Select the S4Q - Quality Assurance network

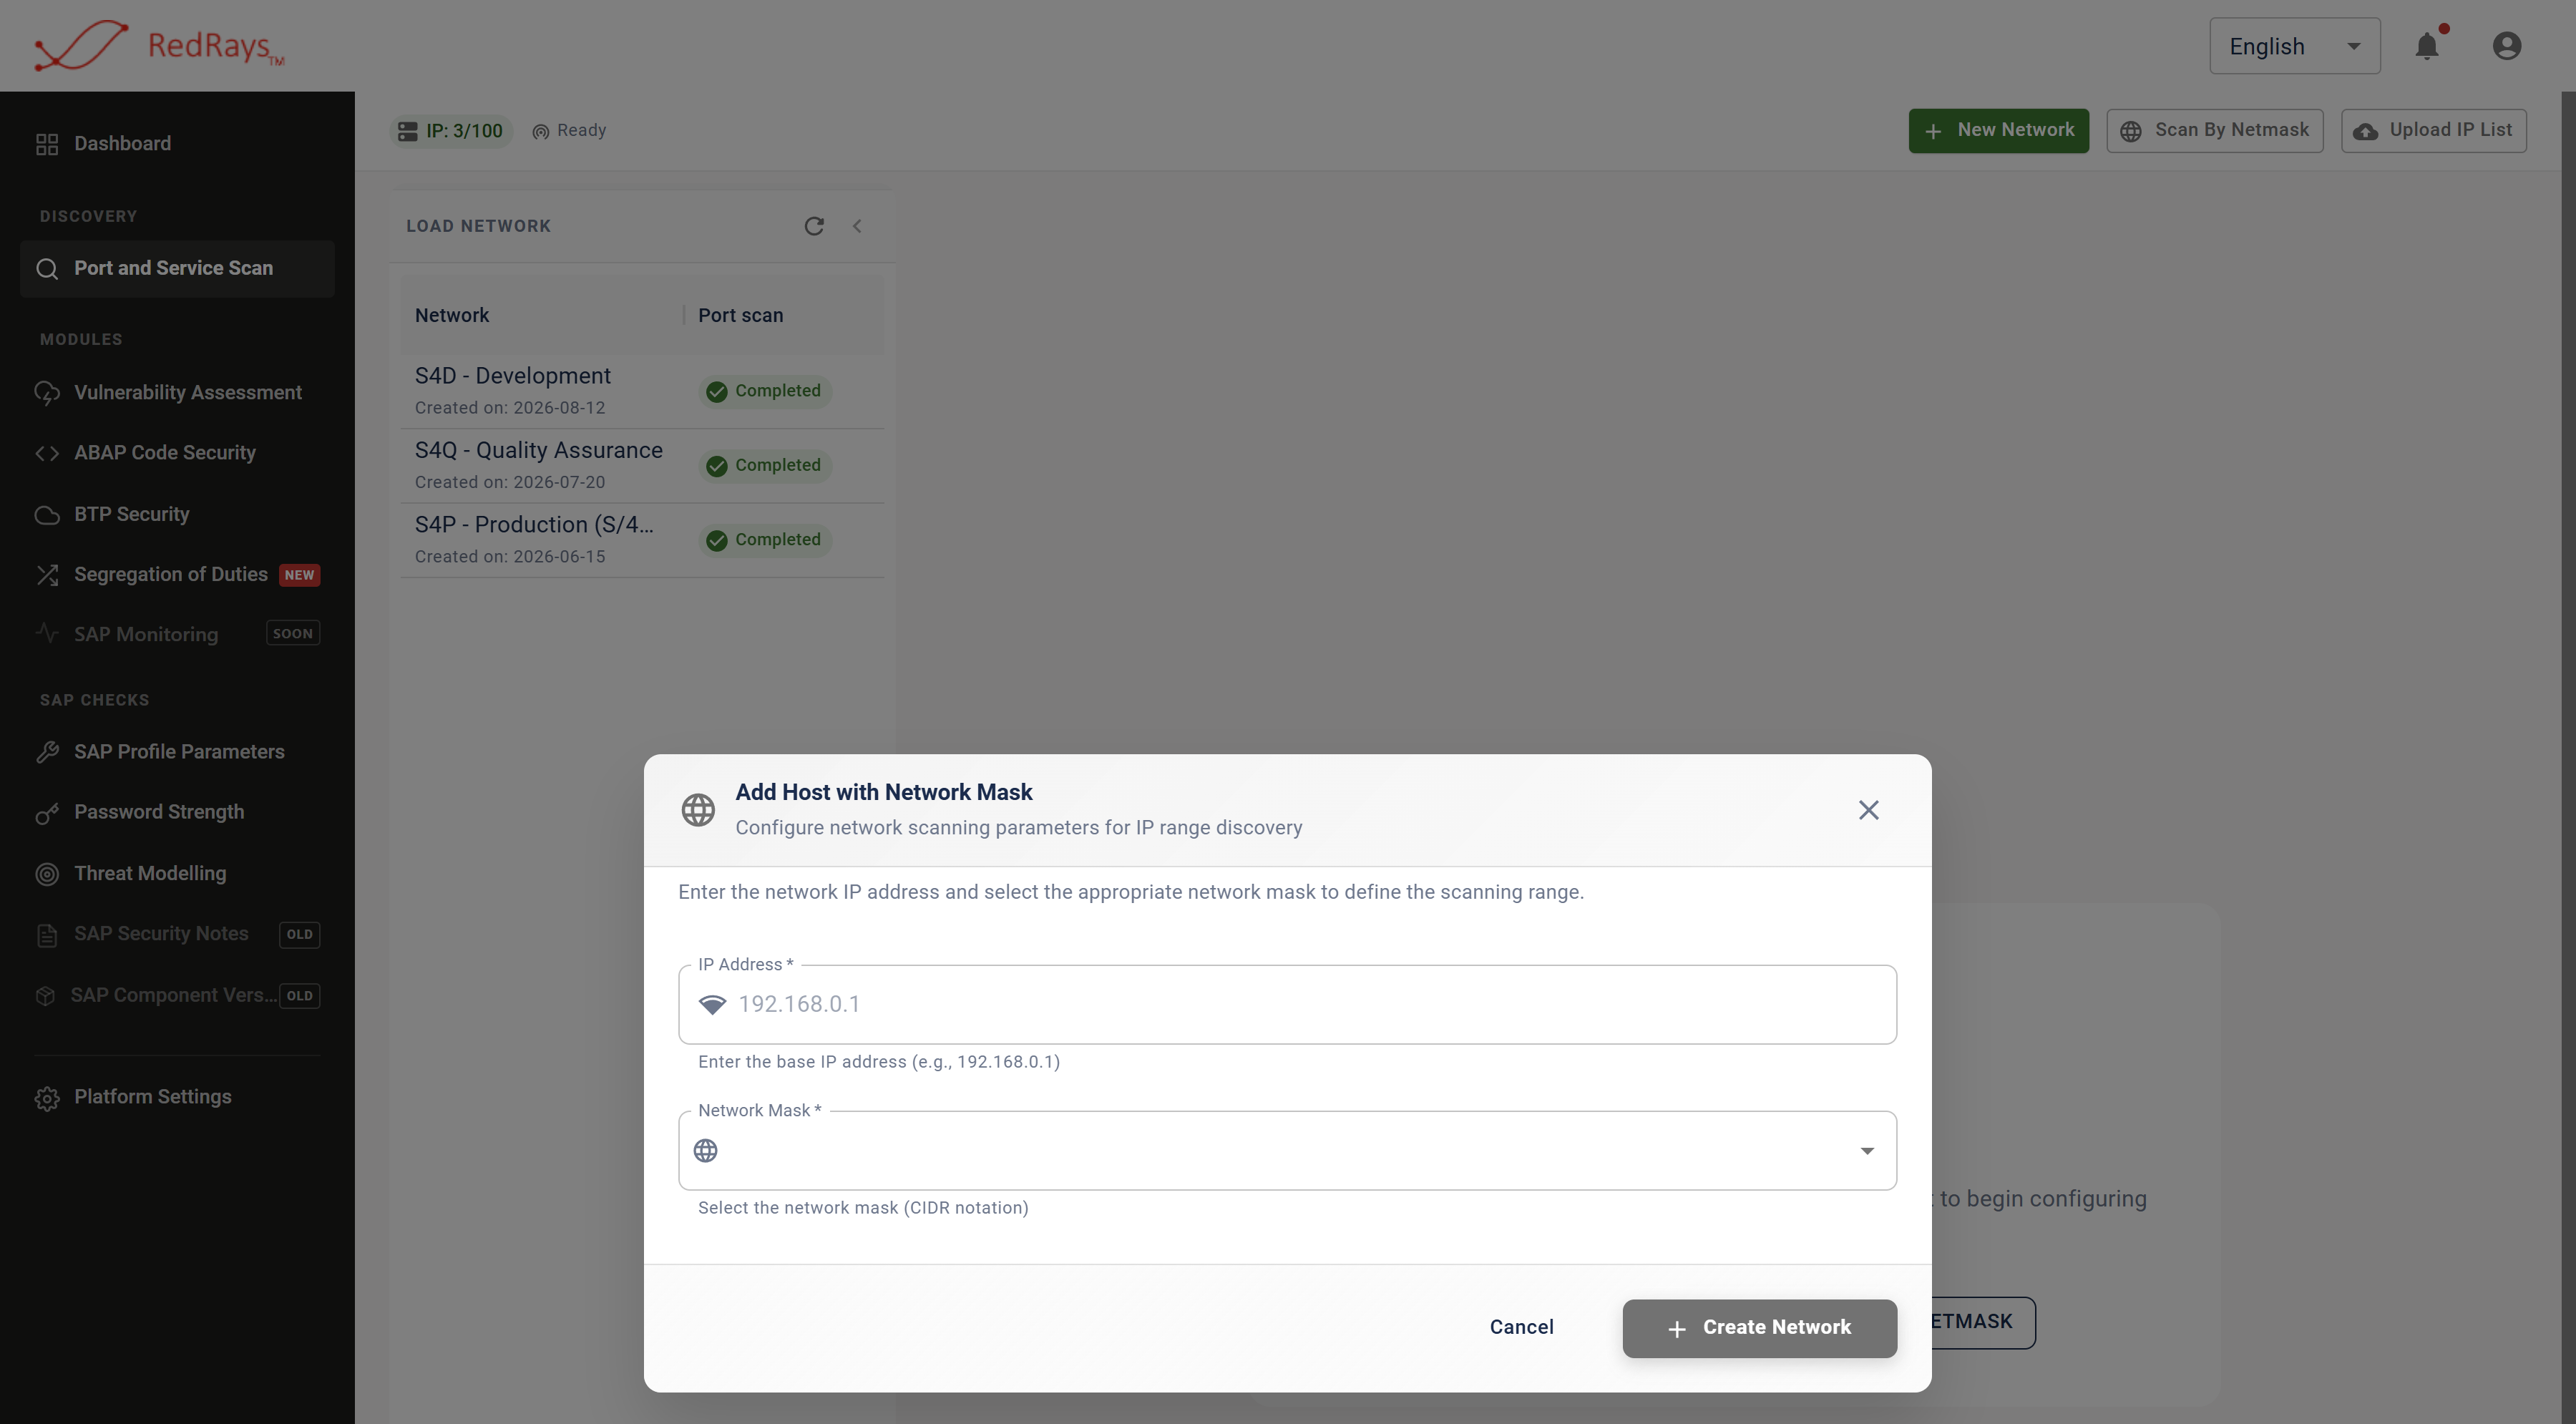pos(642,466)
